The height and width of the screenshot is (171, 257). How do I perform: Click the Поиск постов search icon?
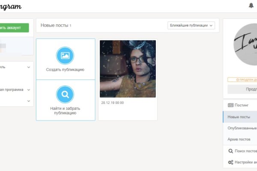230,151
